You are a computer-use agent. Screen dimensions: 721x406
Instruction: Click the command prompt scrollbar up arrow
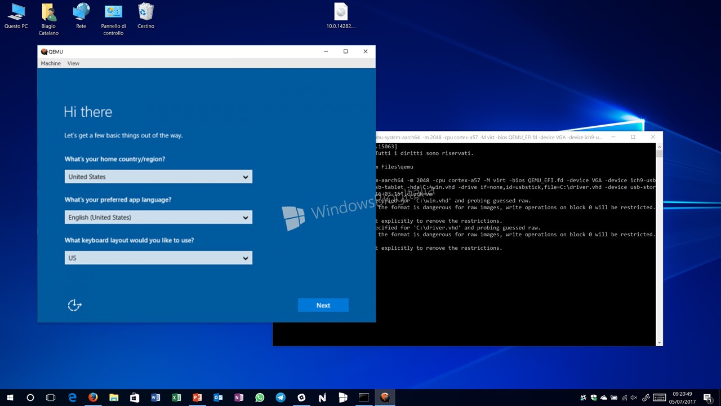[x=660, y=147]
